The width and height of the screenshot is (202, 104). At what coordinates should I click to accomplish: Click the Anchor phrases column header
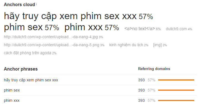21,69
